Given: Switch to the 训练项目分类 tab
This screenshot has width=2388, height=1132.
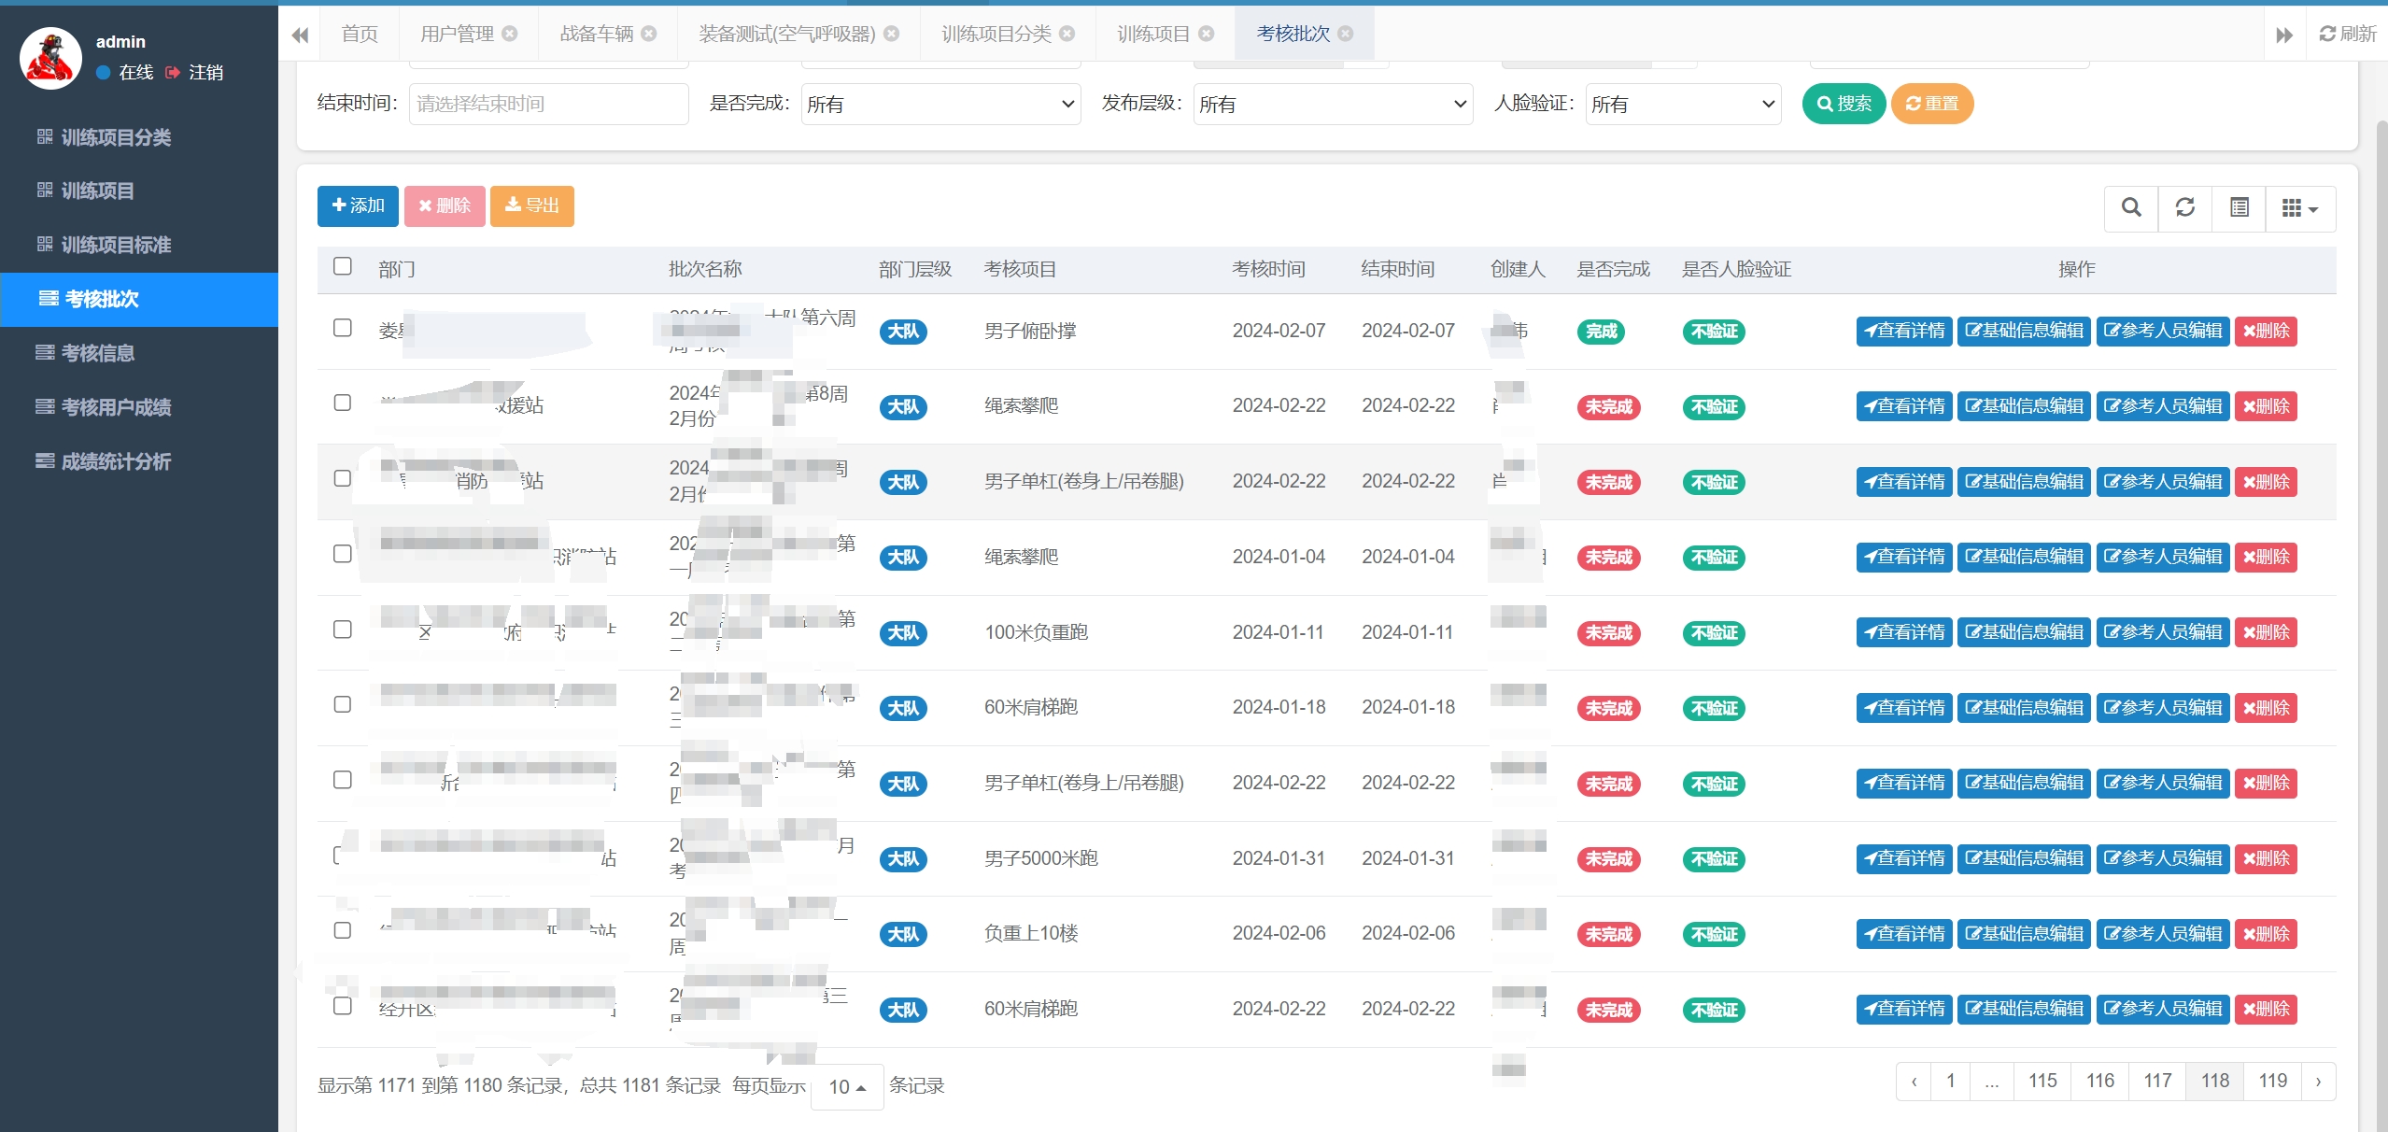Looking at the screenshot, I should 996,34.
